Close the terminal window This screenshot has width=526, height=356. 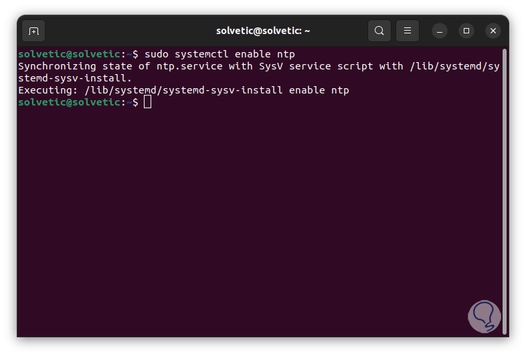pos(493,31)
